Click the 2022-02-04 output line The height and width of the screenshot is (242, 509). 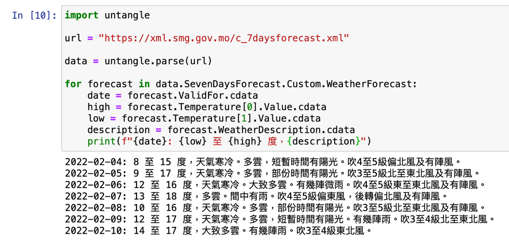[x=263, y=162]
